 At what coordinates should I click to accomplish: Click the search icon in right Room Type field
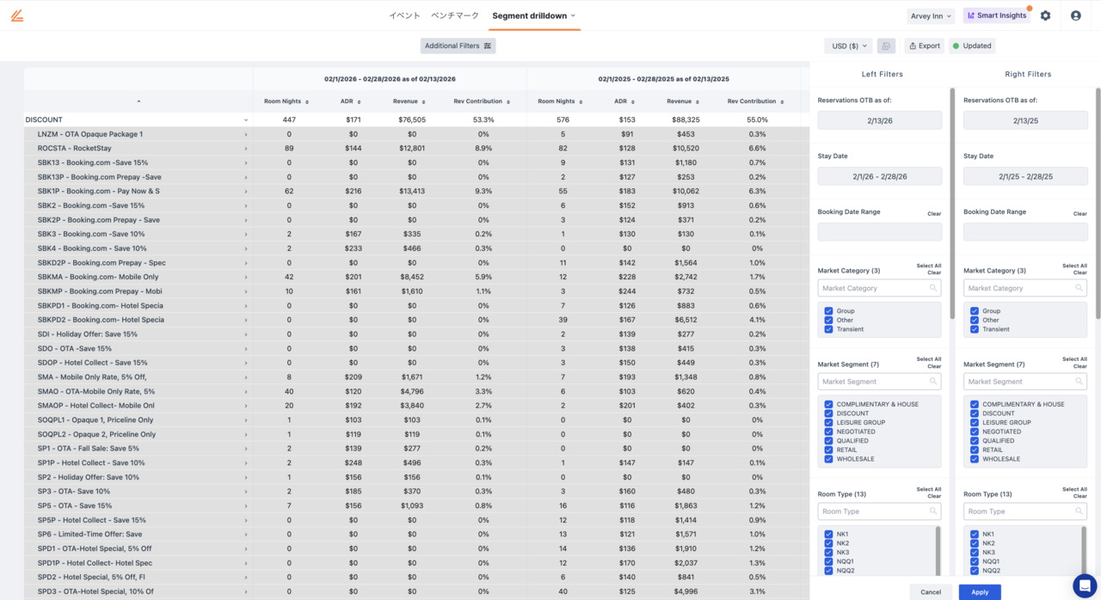(x=1079, y=511)
